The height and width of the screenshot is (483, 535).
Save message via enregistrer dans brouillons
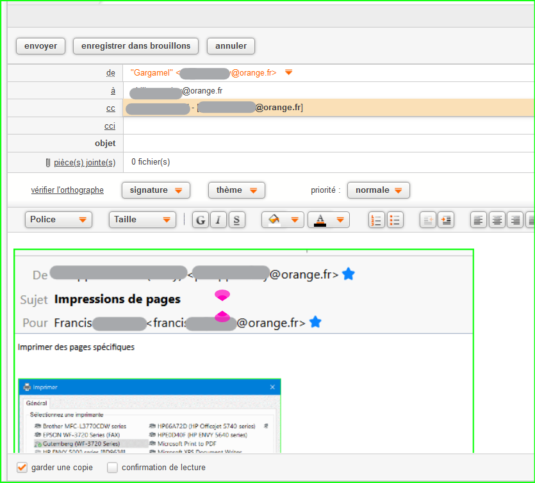(136, 46)
